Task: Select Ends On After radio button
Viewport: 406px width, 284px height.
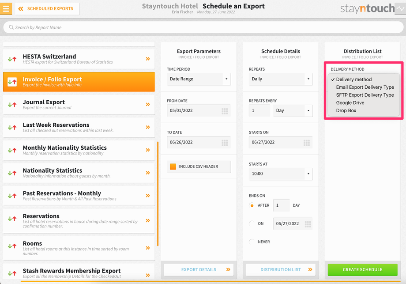Action: click(252, 205)
